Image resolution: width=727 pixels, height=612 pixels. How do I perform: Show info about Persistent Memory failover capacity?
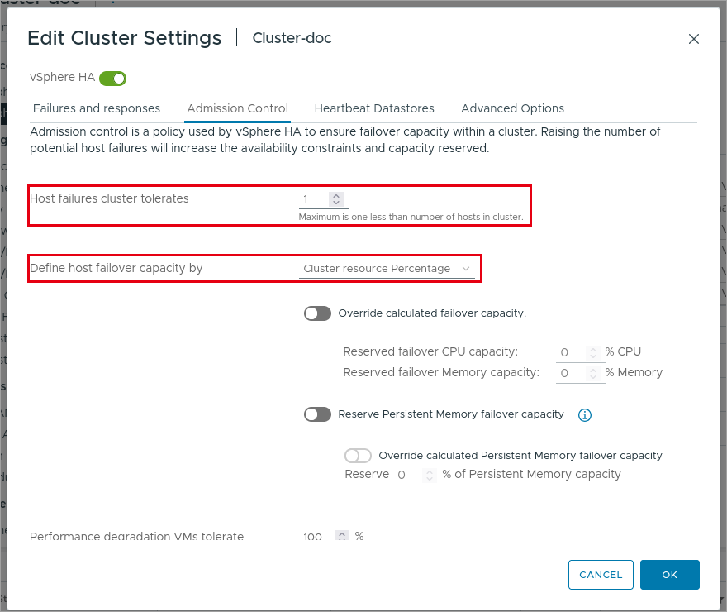(585, 415)
